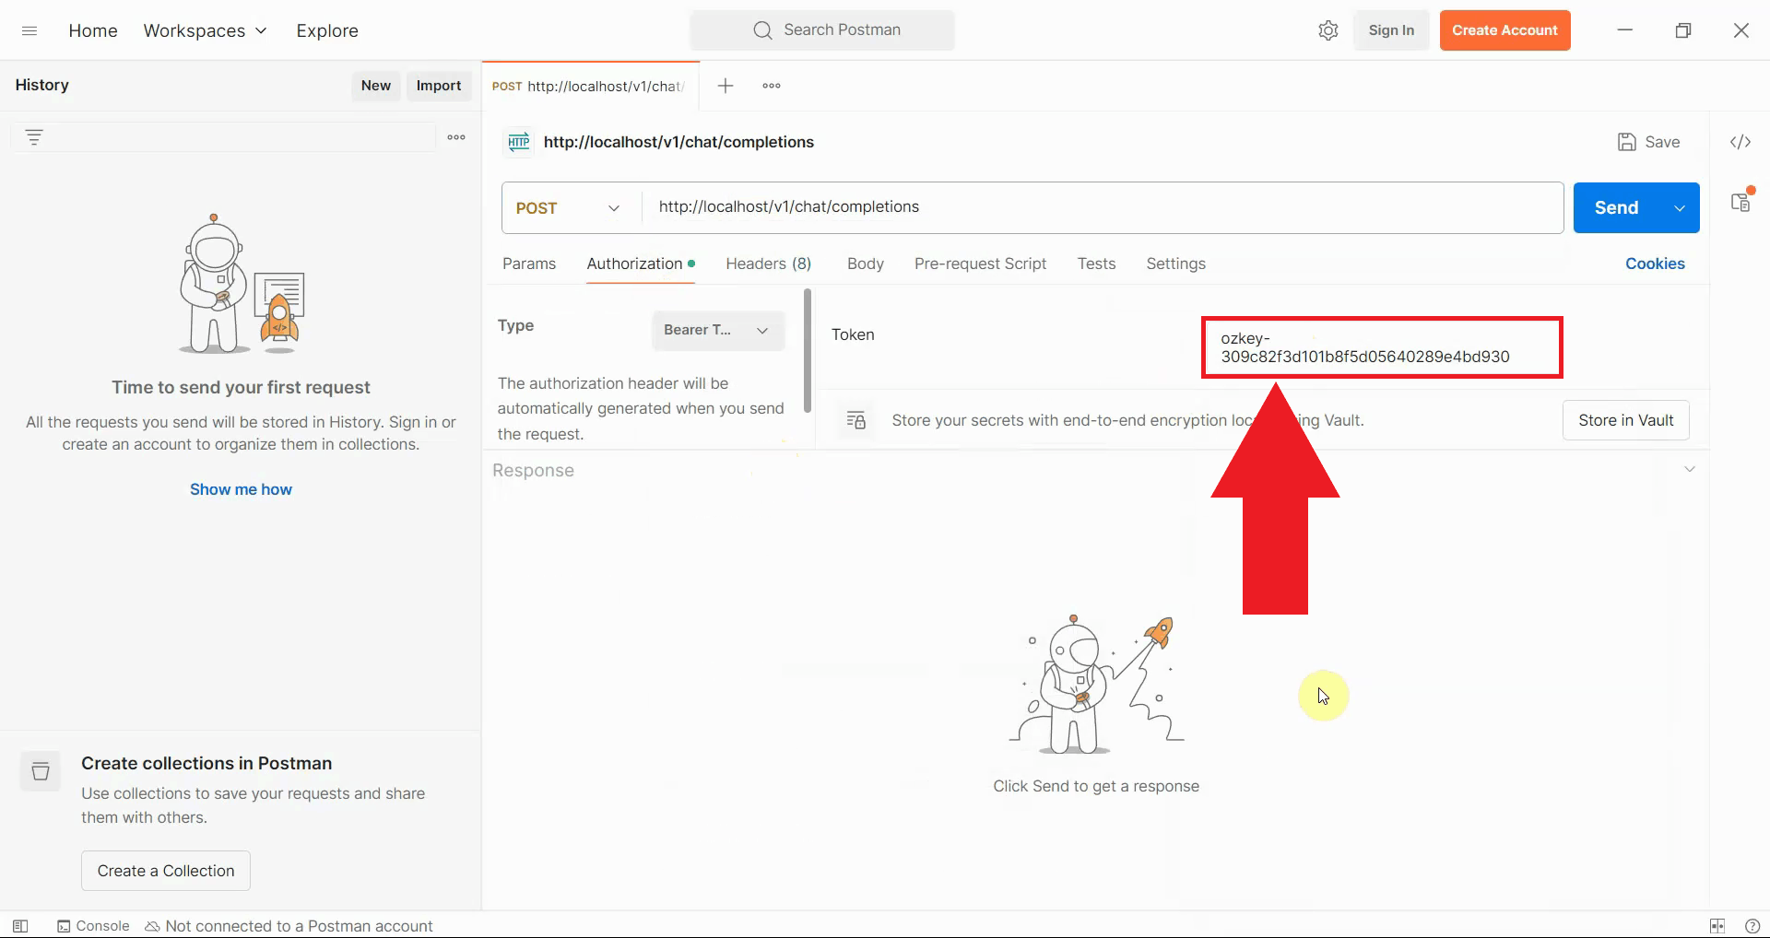Expand the POST method dropdown
The image size is (1770, 938).
[568, 208]
